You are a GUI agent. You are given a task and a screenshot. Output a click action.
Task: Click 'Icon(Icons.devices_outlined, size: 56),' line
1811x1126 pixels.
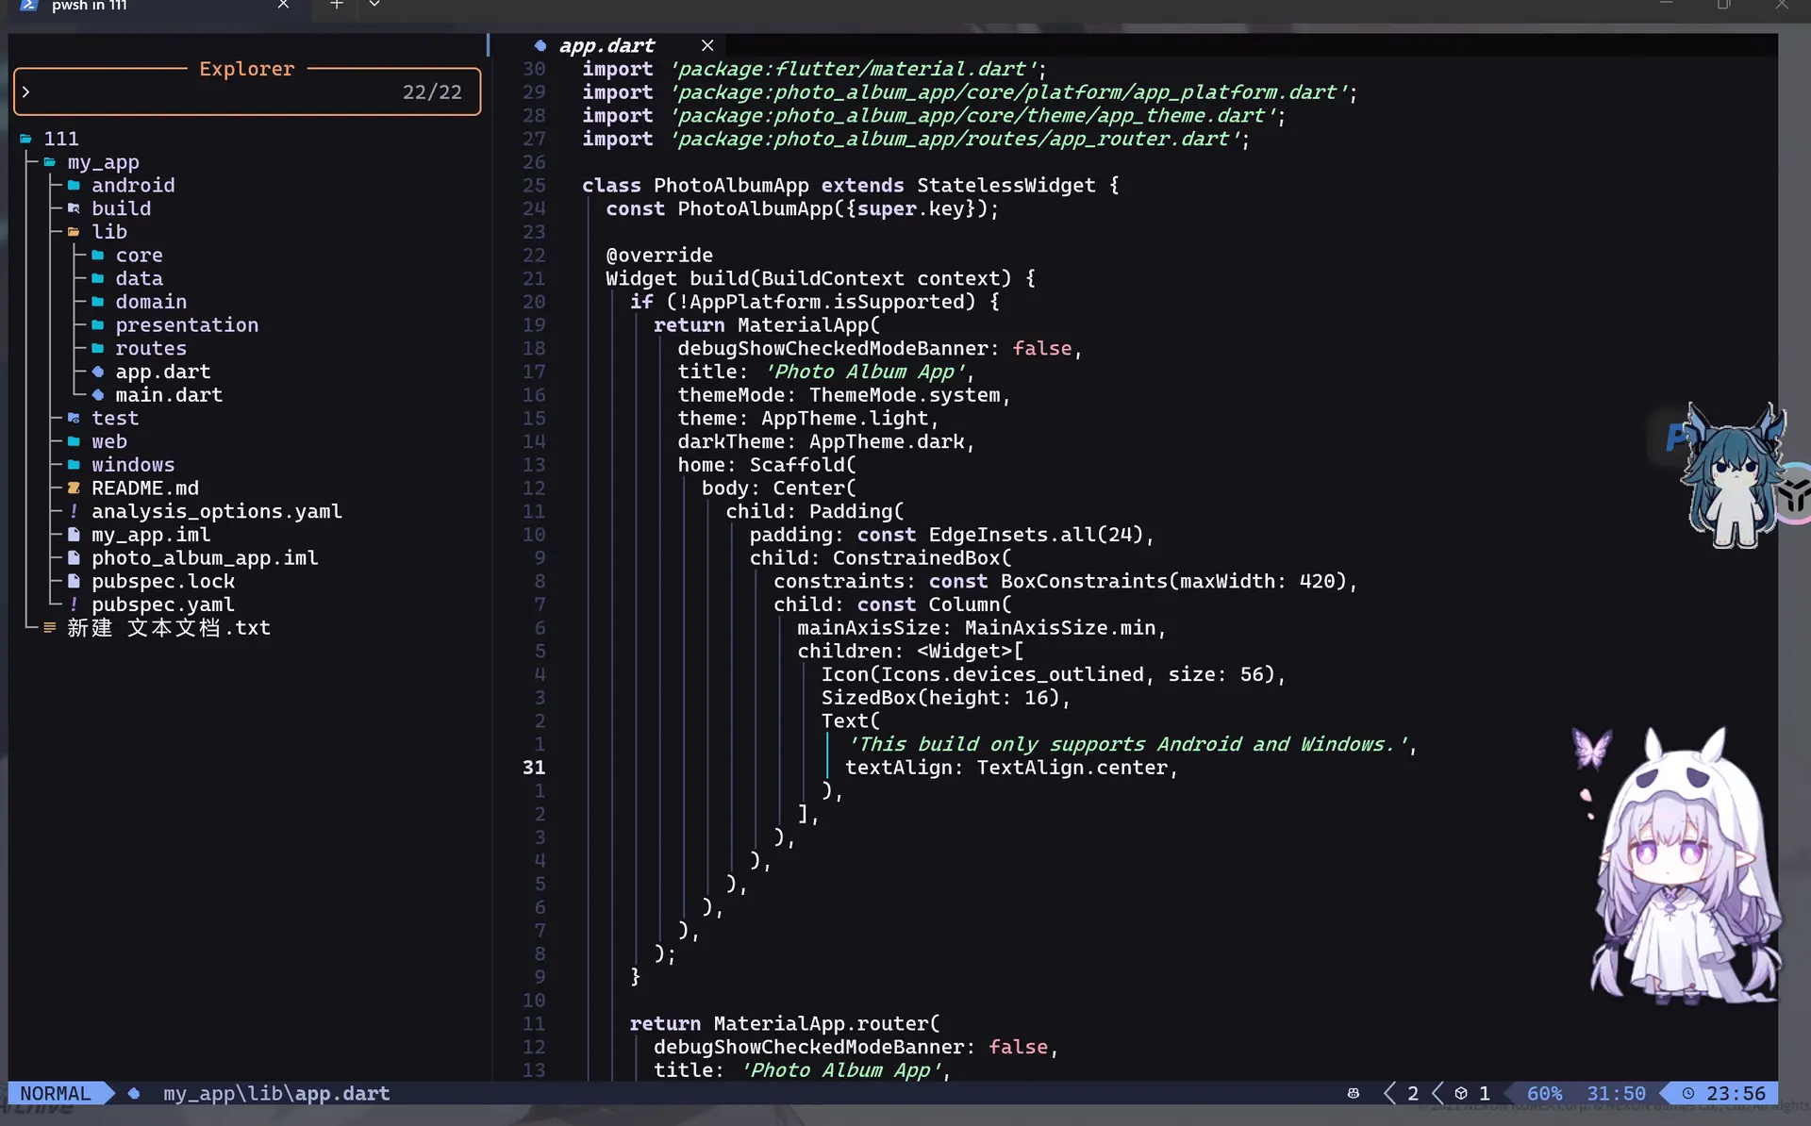coord(1054,674)
